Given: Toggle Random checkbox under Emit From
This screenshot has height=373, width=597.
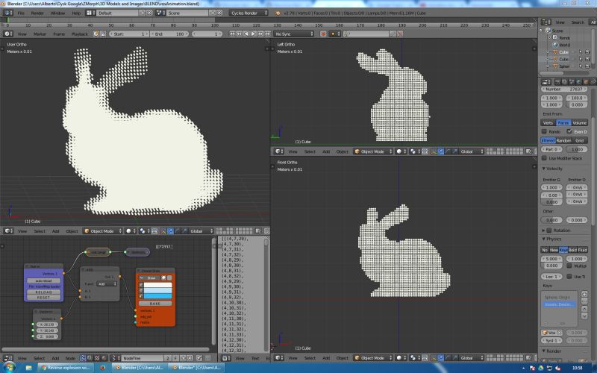Looking at the screenshot, I should coord(544,131).
